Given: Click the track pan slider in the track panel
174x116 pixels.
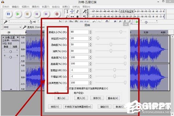Looking at the screenshot, I should point(11,57).
